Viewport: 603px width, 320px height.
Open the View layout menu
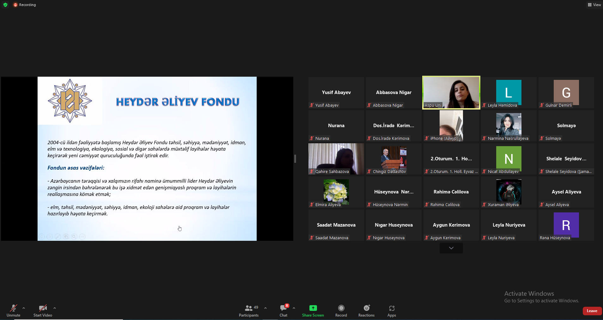coord(594,5)
